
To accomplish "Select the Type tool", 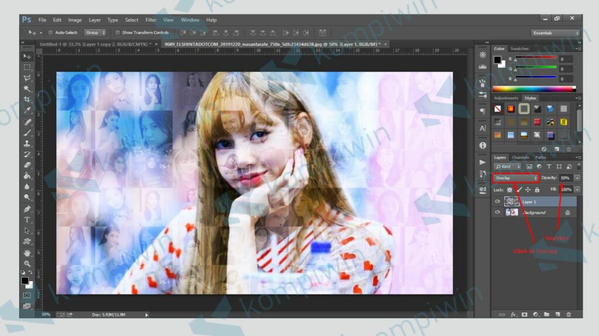I will point(27,220).
